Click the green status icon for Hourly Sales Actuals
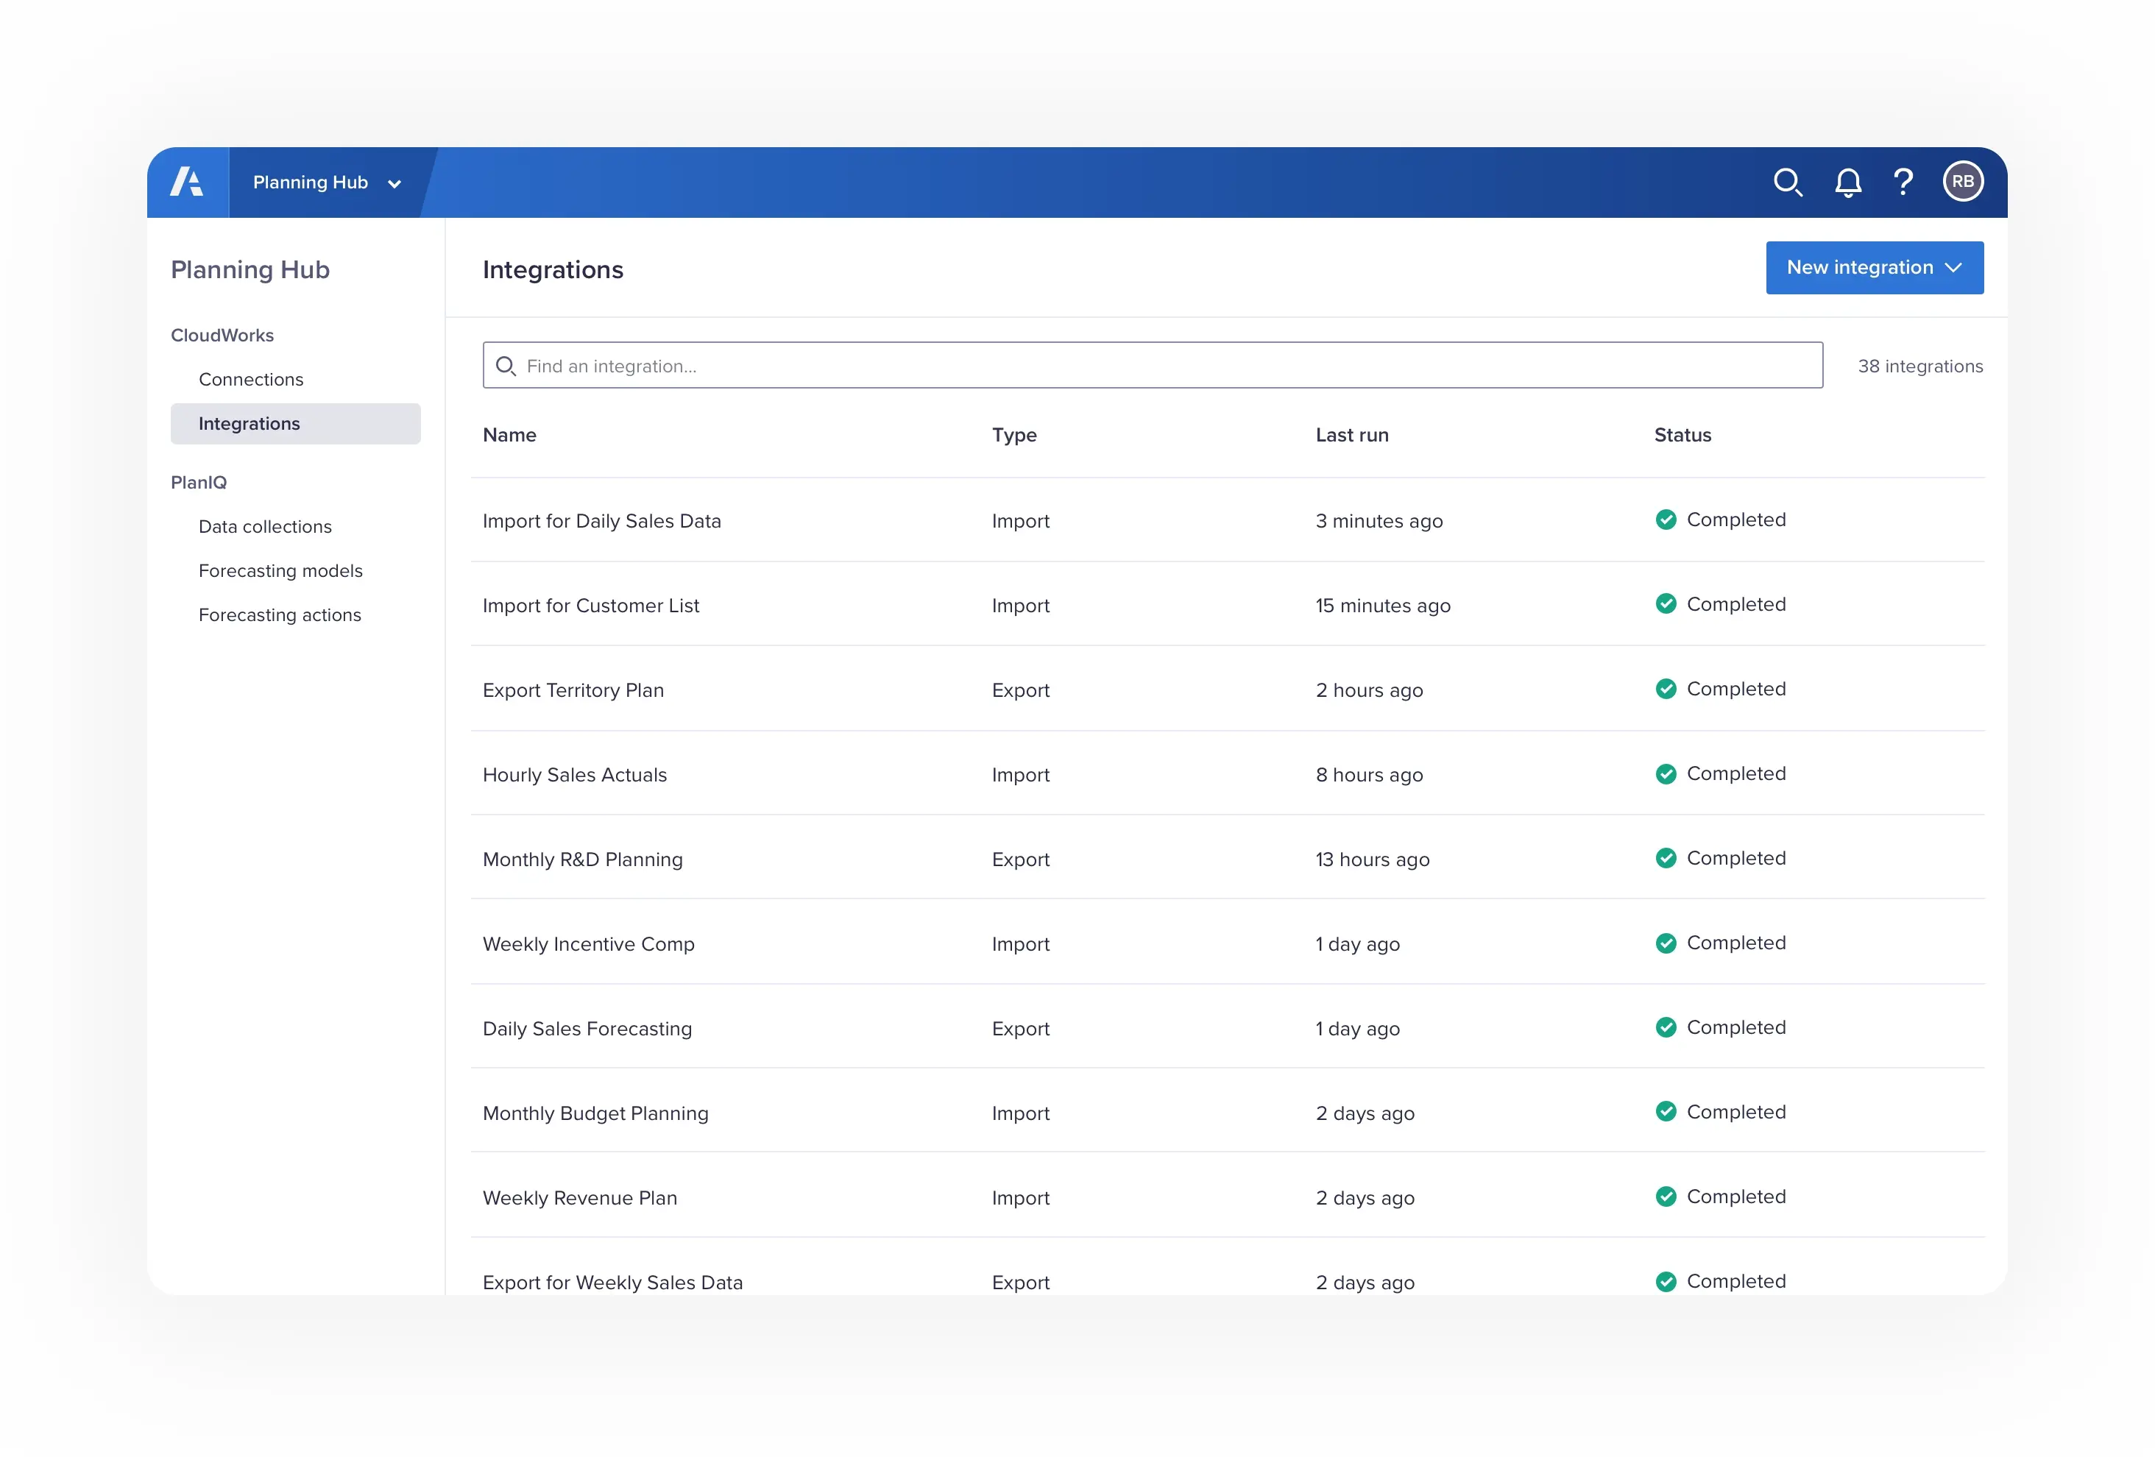This screenshot has width=2155, height=1457. coord(1666,774)
